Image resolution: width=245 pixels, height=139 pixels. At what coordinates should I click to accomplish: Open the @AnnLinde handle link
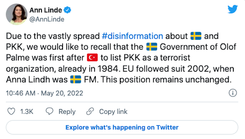(x=47, y=19)
